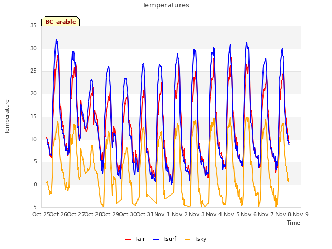
Task: Click the Nov 7 x-axis tick label
Action: pos(266,214)
